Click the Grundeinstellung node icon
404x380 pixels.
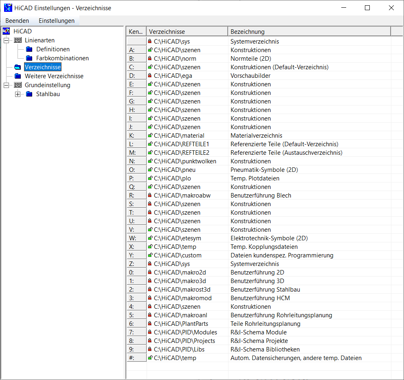(x=18, y=85)
